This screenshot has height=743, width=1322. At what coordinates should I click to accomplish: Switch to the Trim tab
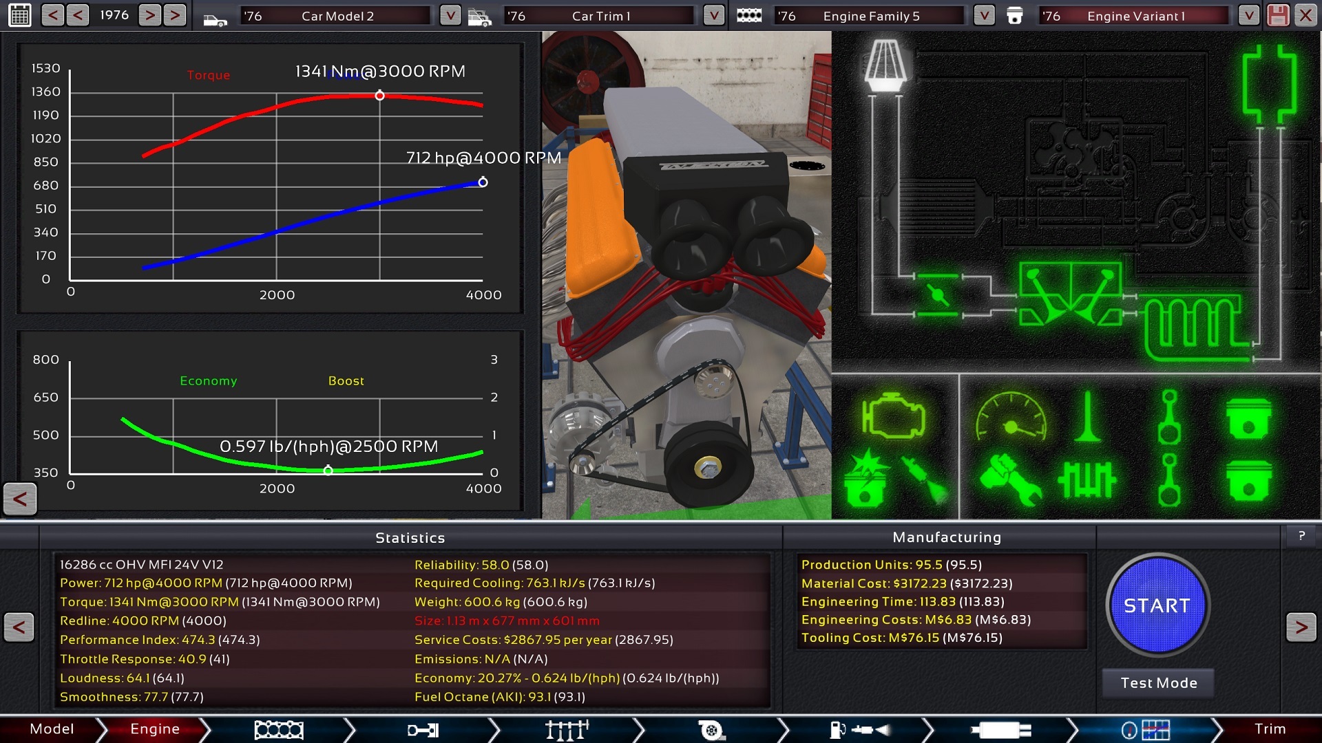point(1269,729)
